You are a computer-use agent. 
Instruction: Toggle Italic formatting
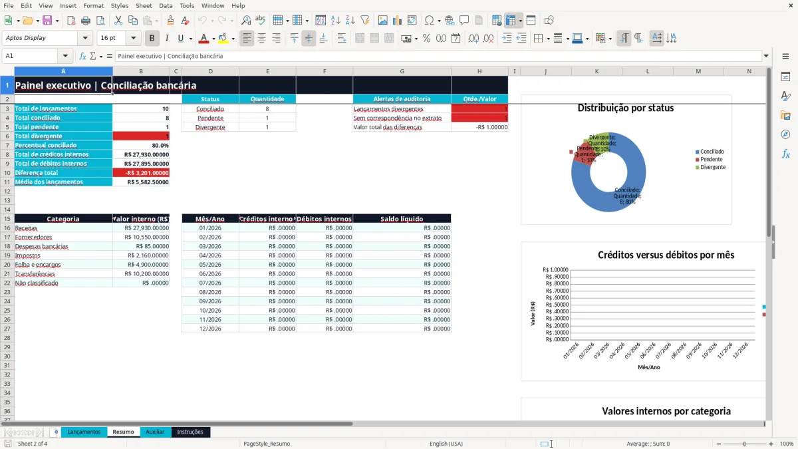tap(167, 39)
